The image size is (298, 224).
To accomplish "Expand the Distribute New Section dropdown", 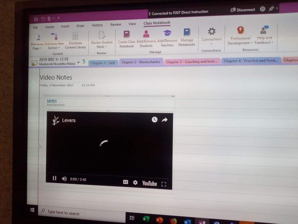I will [59, 48].
